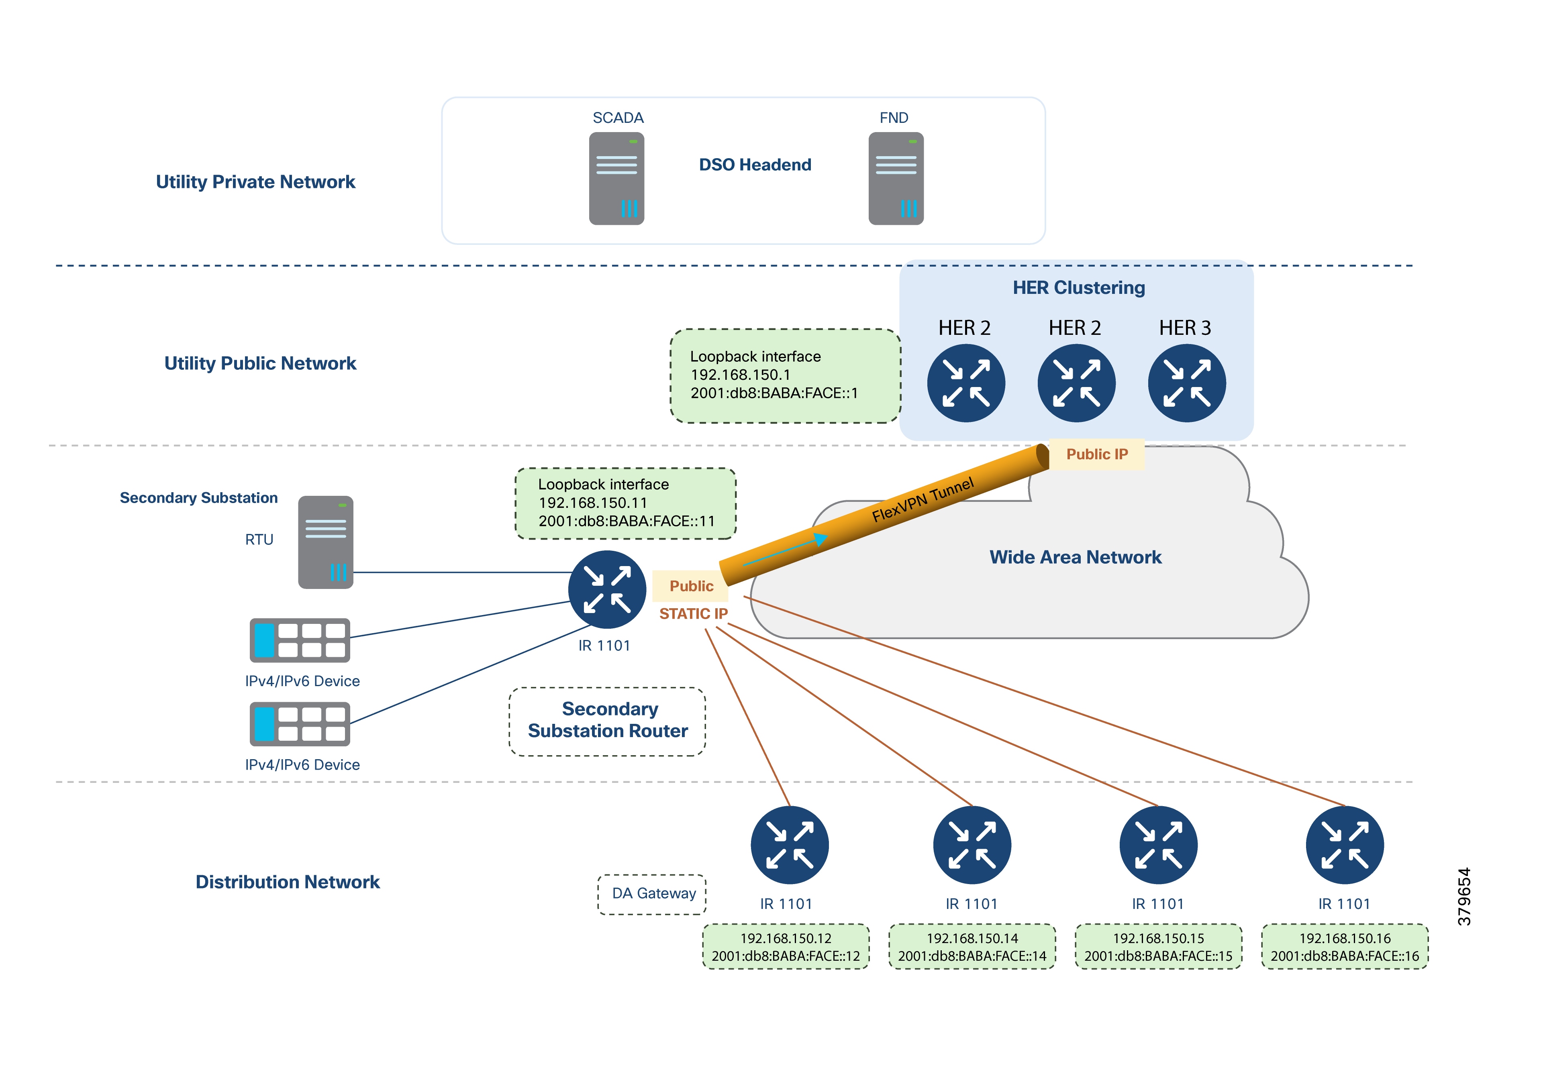This screenshot has width=1543, height=1090.
Task: Select DA Gateway router with address 192.168.150.16
Action: coord(1344,845)
